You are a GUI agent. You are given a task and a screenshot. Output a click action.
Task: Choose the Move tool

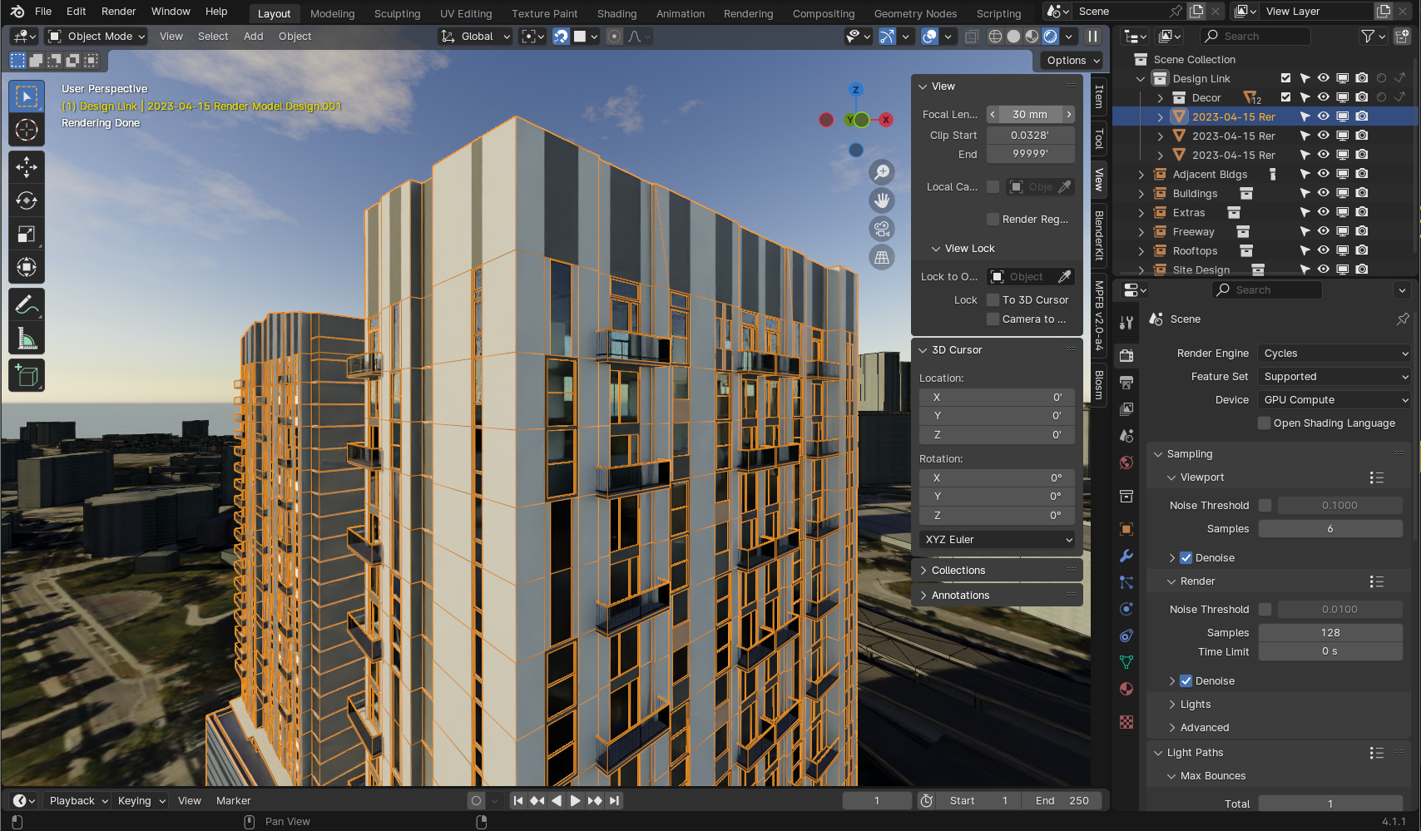pyautogui.click(x=27, y=167)
